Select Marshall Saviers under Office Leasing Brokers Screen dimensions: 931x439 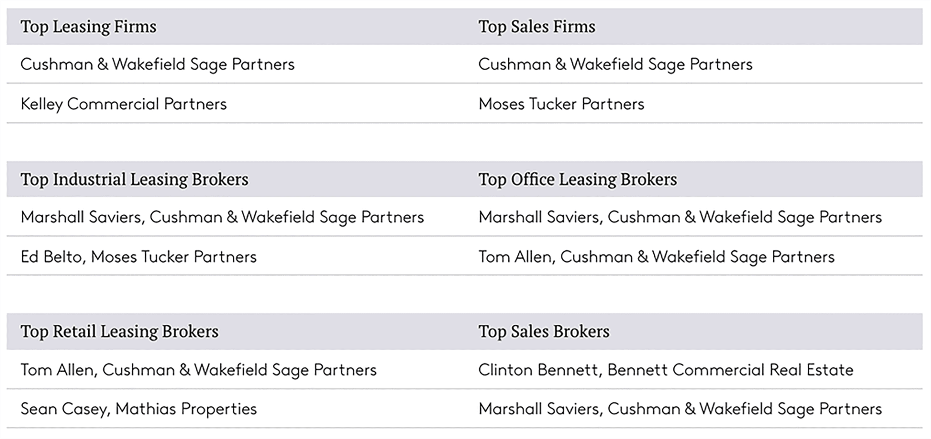tap(680, 217)
